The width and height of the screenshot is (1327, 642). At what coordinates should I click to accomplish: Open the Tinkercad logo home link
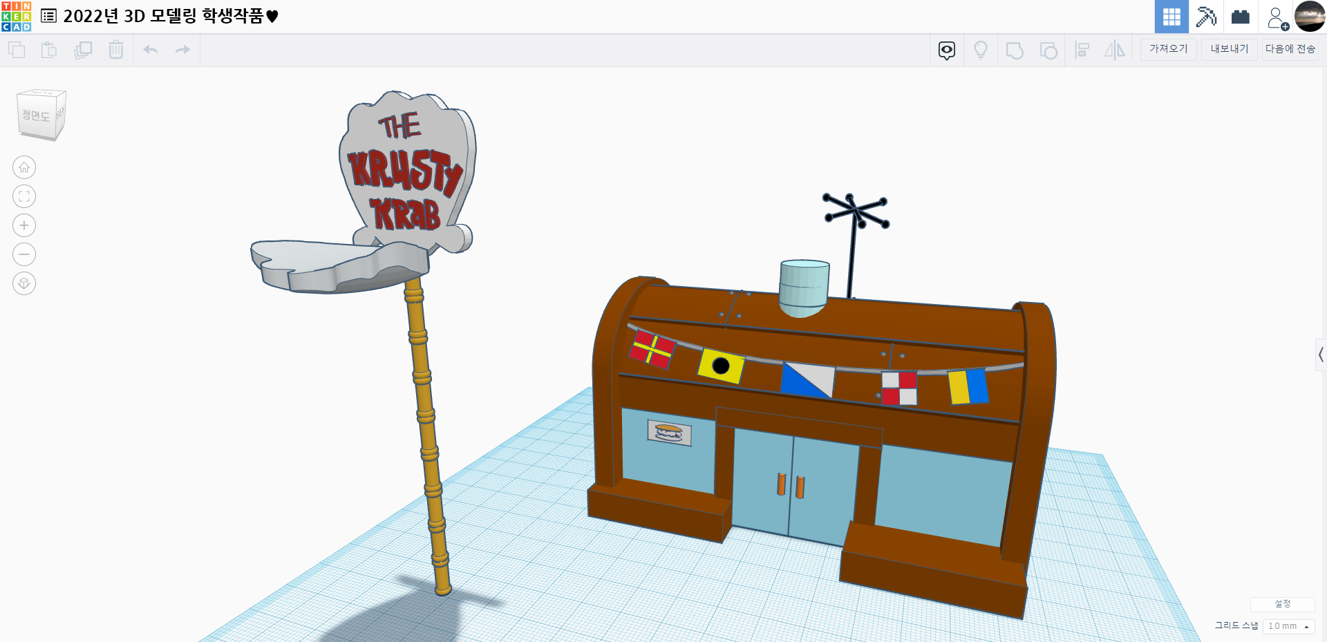[x=17, y=17]
